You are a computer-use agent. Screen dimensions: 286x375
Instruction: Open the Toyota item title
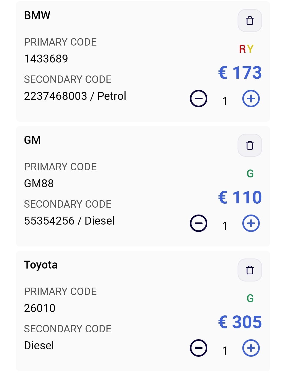tap(41, 265)
